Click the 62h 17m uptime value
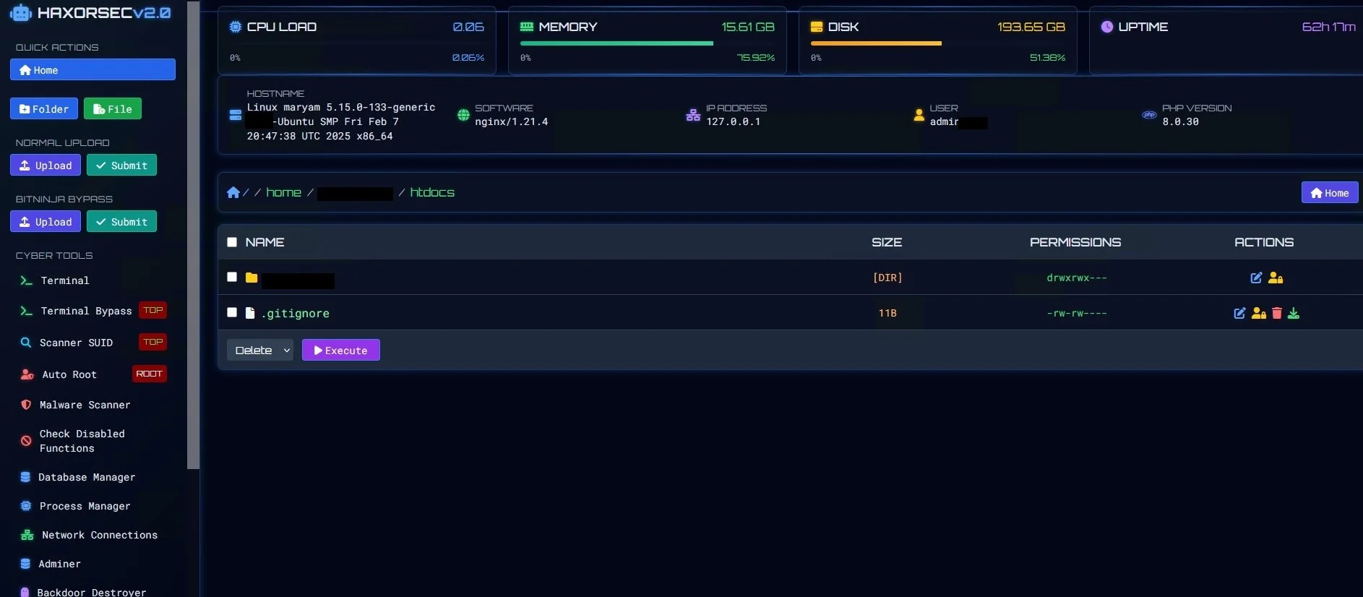Viewport: 1363px width, 597px height. [x=1328, y=27]
